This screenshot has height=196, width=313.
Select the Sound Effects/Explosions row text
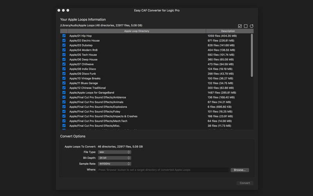click(98, 107)
